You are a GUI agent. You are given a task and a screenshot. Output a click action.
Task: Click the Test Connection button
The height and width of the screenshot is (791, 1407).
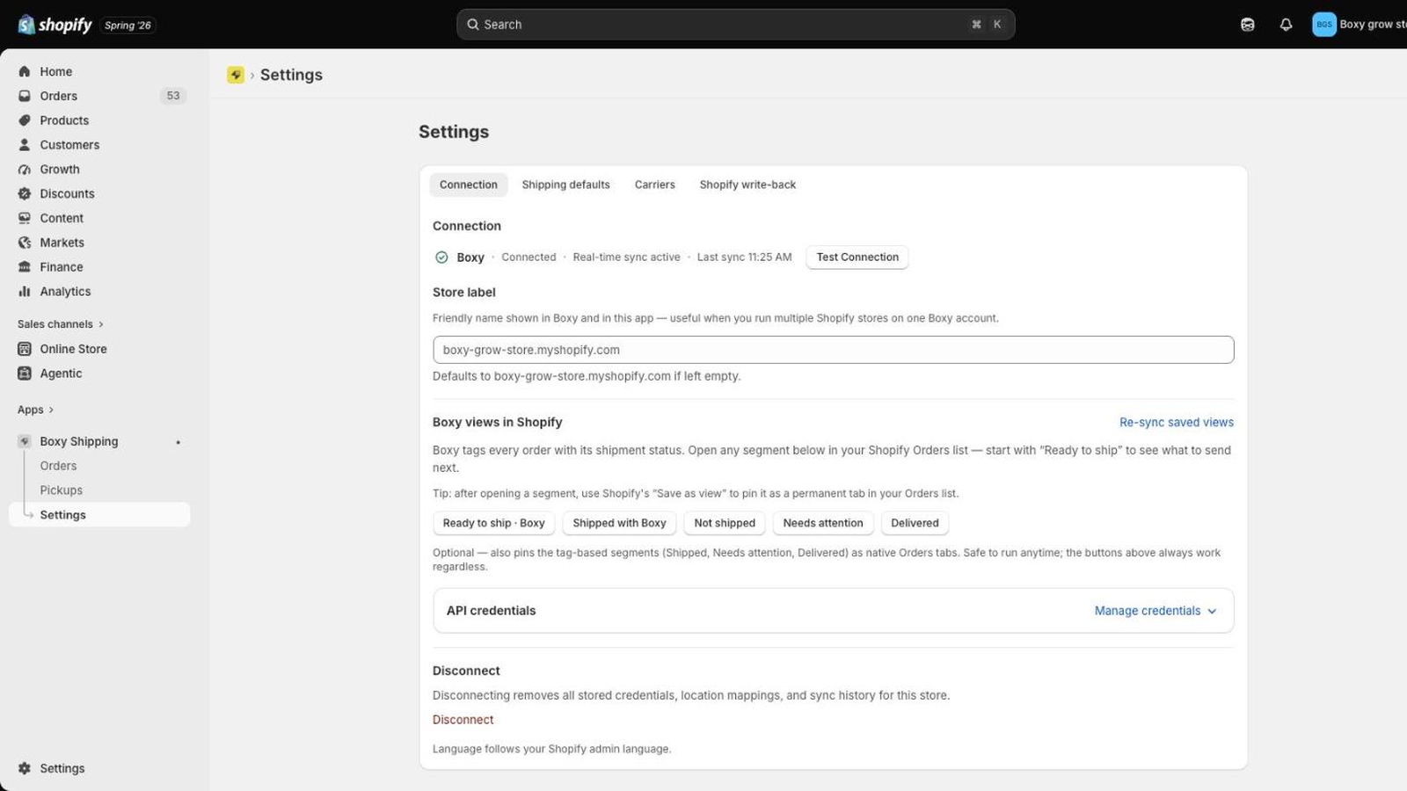(857, 258)
